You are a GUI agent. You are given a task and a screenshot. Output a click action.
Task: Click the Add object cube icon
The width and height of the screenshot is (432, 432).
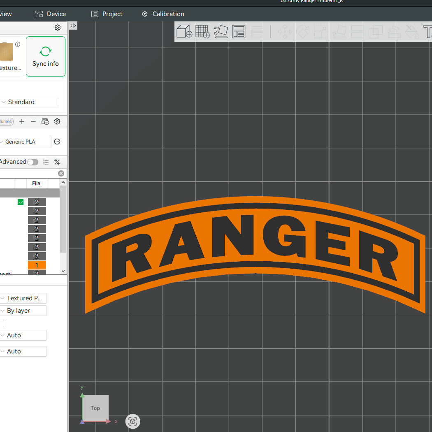point(184,32)
